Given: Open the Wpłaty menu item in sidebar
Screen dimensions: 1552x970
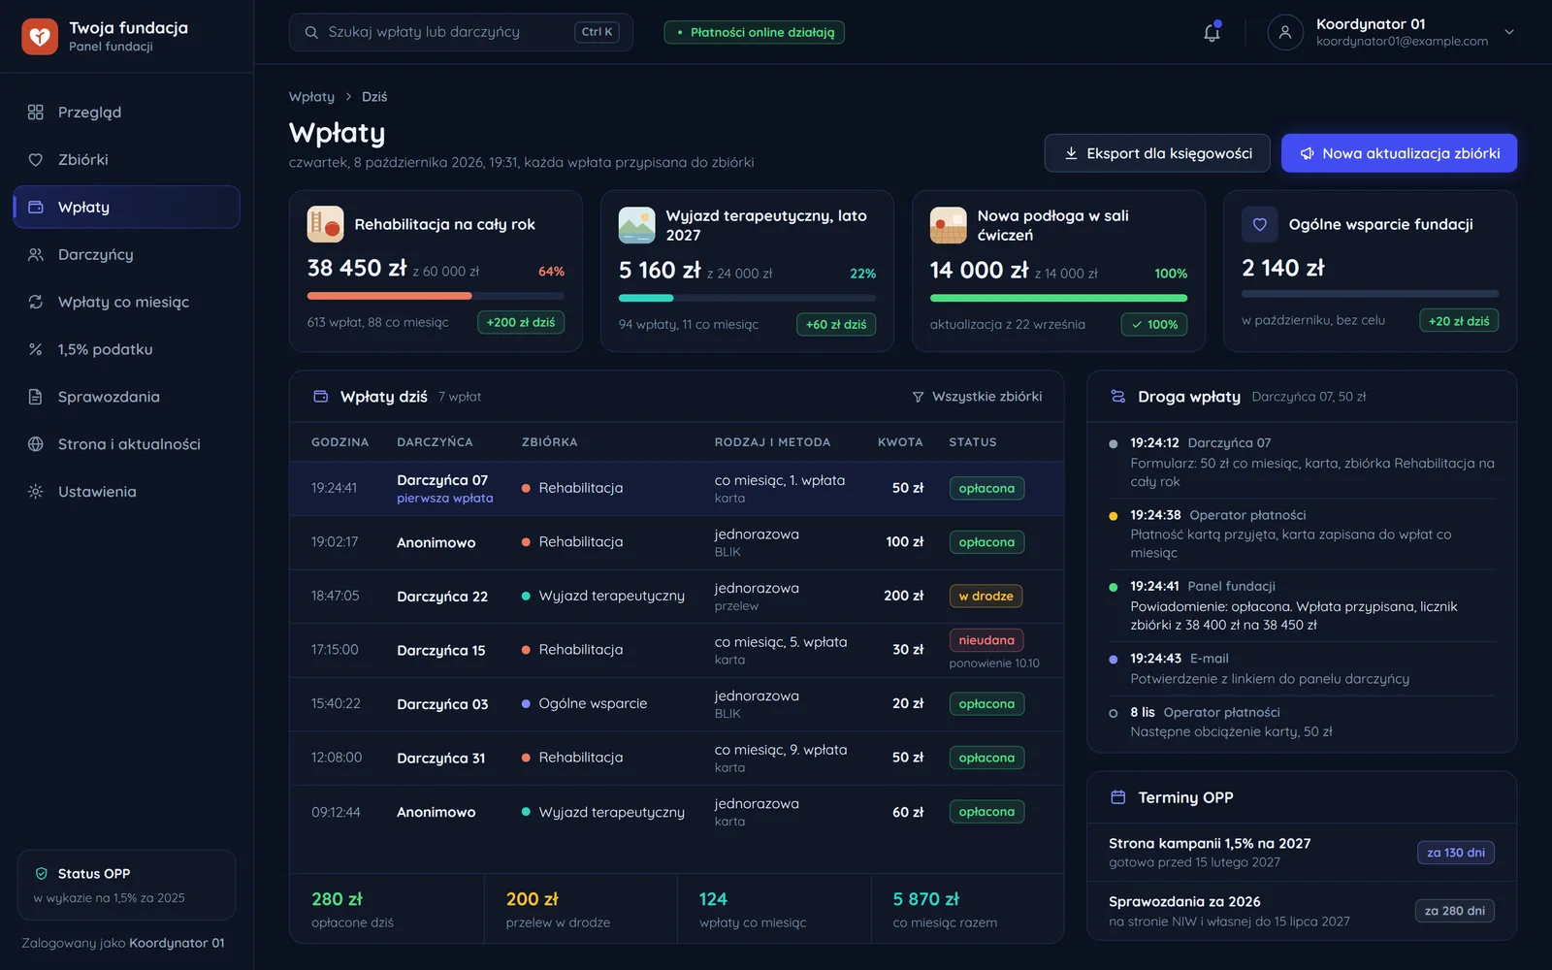Looking at the screenshot, I should coord(127,208).
